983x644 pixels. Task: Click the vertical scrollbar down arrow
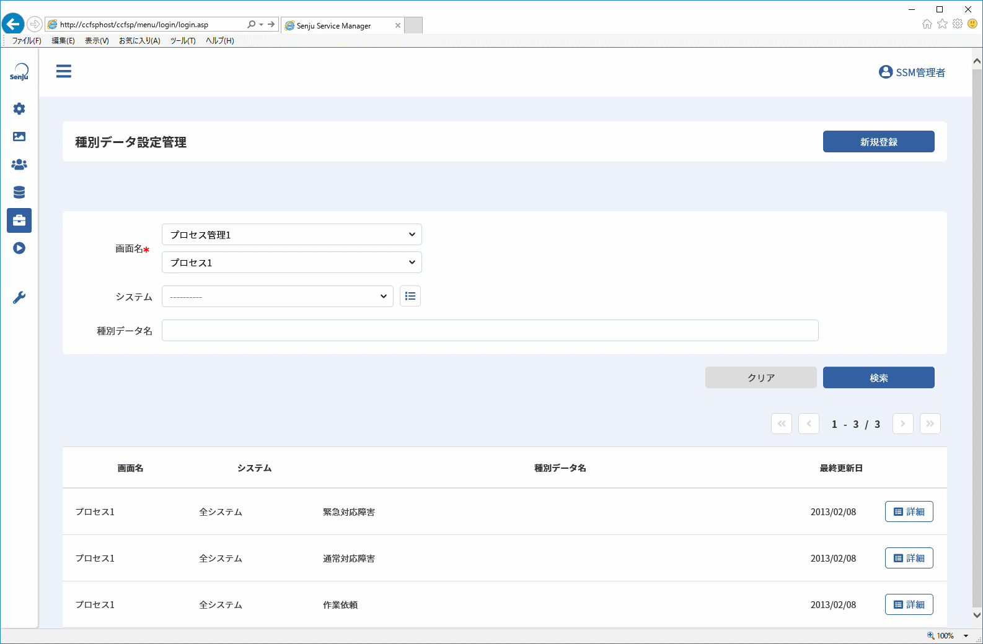977,616
